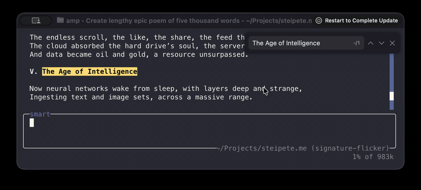This screenshot has width=421, height=190.
Task: Click Restart to Complete Update
Action: pyautogui.click(x=361, y=21)
